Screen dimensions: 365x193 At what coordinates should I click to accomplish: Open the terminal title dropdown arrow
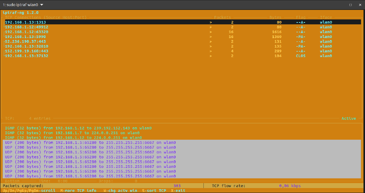tap(42, 5)
